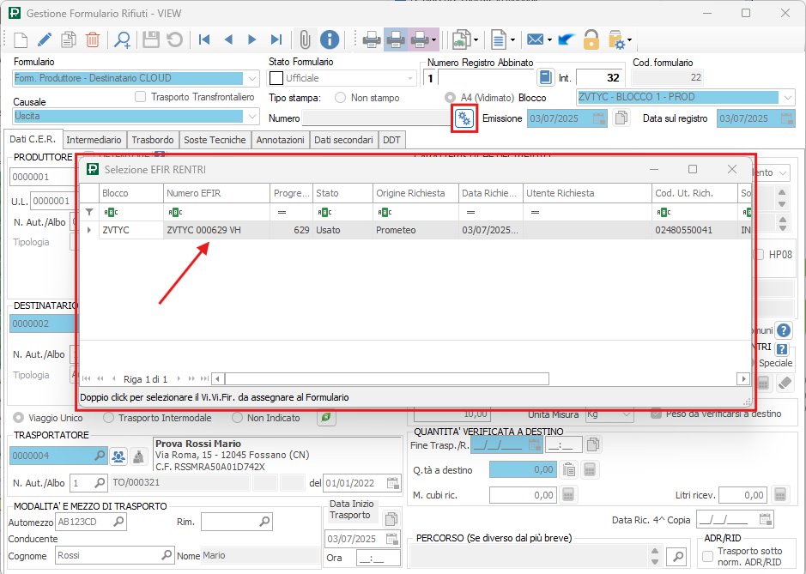The width and height of the screenshot is (806, 574).
Task: Select the Trasporto Intermodale radio option
Action: click(x=109, y=418)
